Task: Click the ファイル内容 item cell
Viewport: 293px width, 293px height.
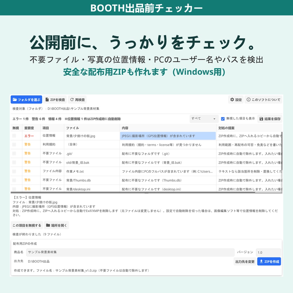Action: pos(52,171)
